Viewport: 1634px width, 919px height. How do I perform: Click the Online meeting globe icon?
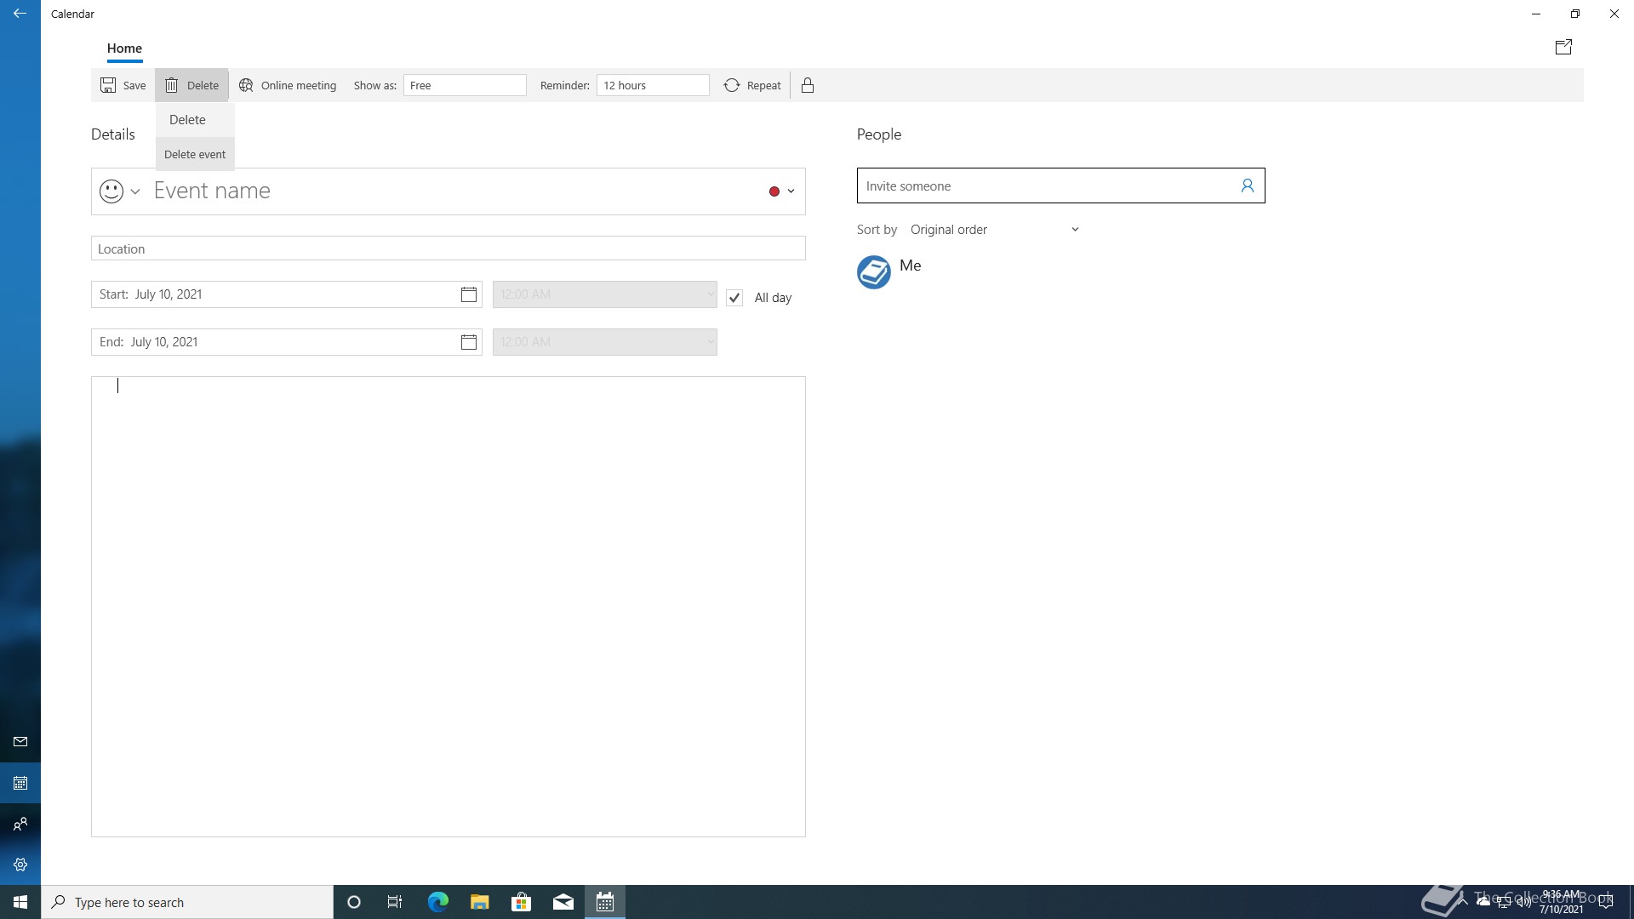[x=246, y=85]
